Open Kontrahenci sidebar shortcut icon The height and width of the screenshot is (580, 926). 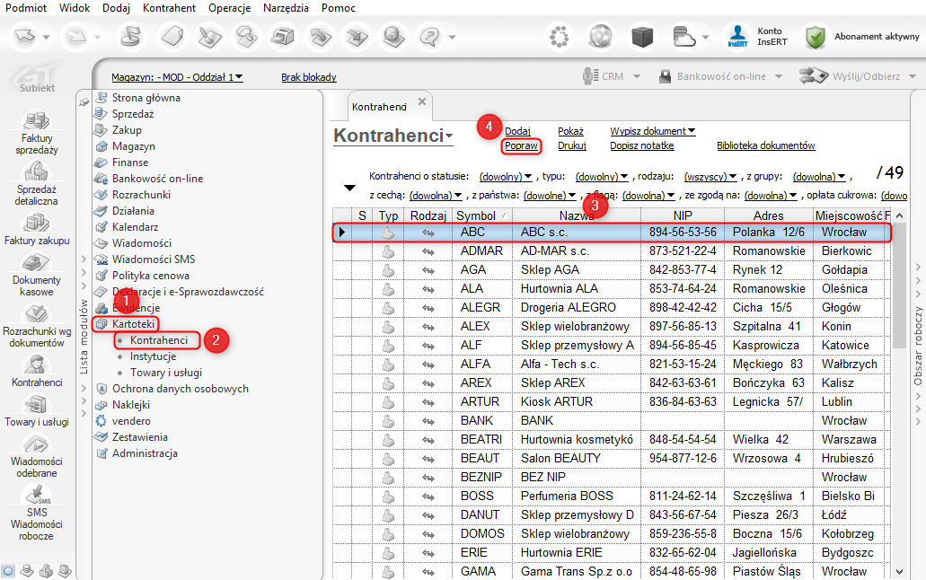tap(37, 365)
